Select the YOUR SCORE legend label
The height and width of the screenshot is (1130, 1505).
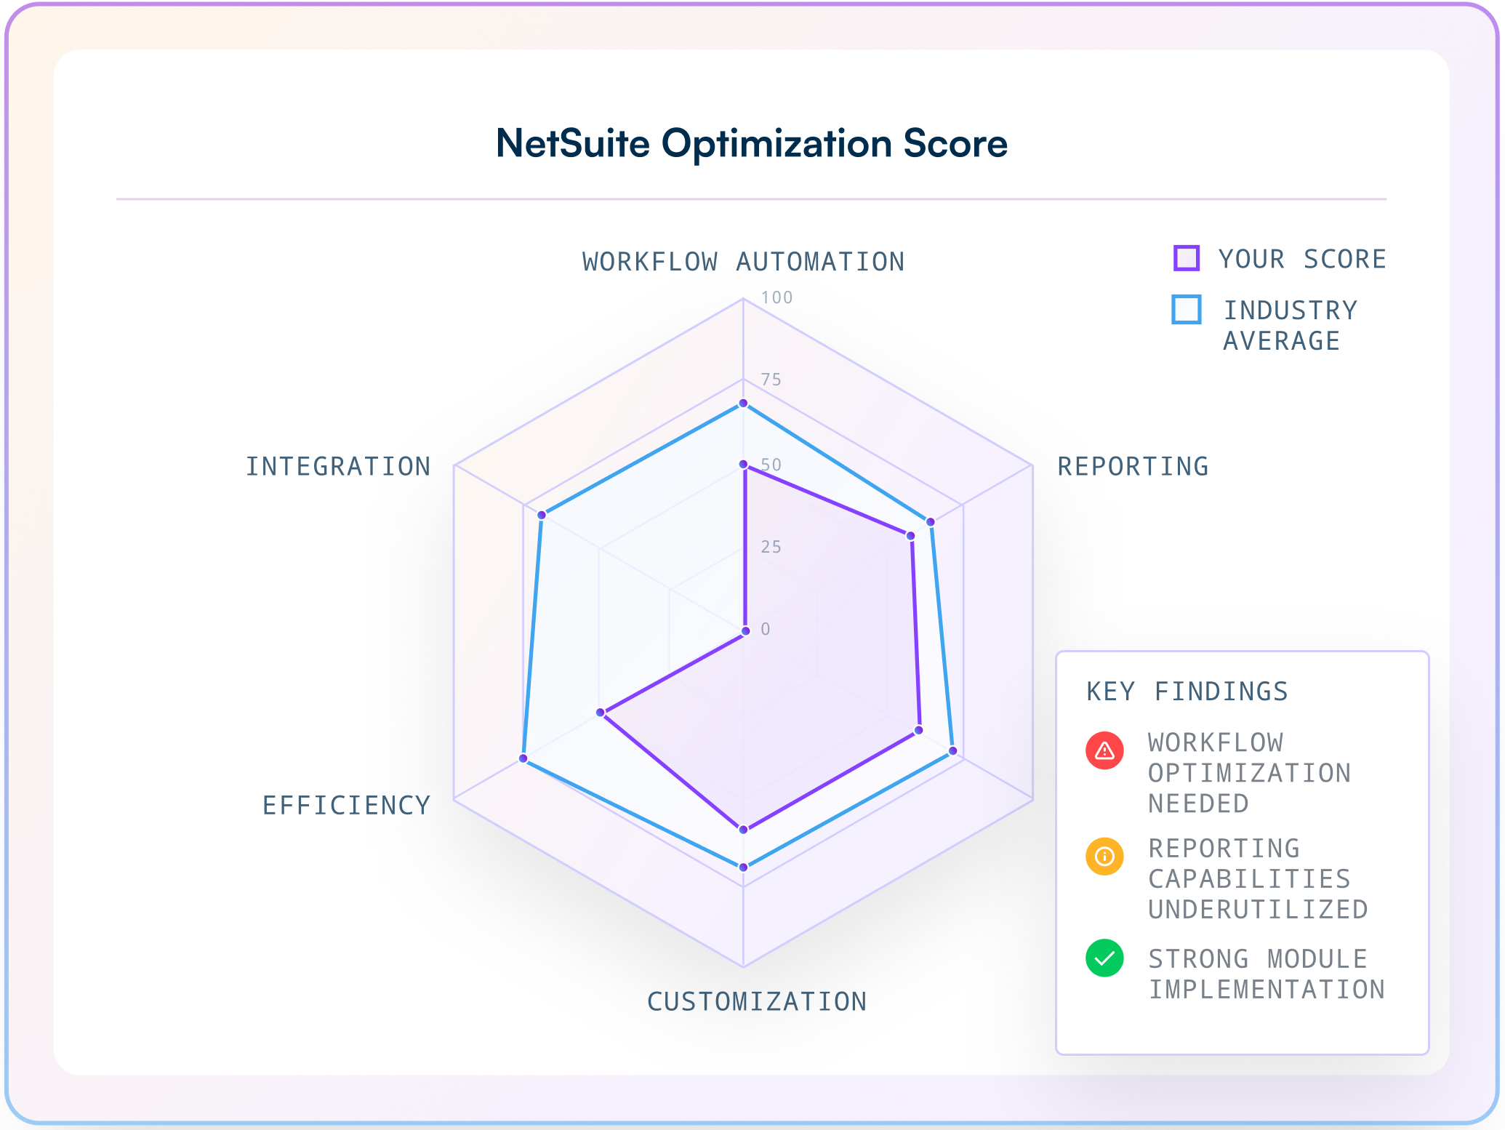[x=1302, y=259]
